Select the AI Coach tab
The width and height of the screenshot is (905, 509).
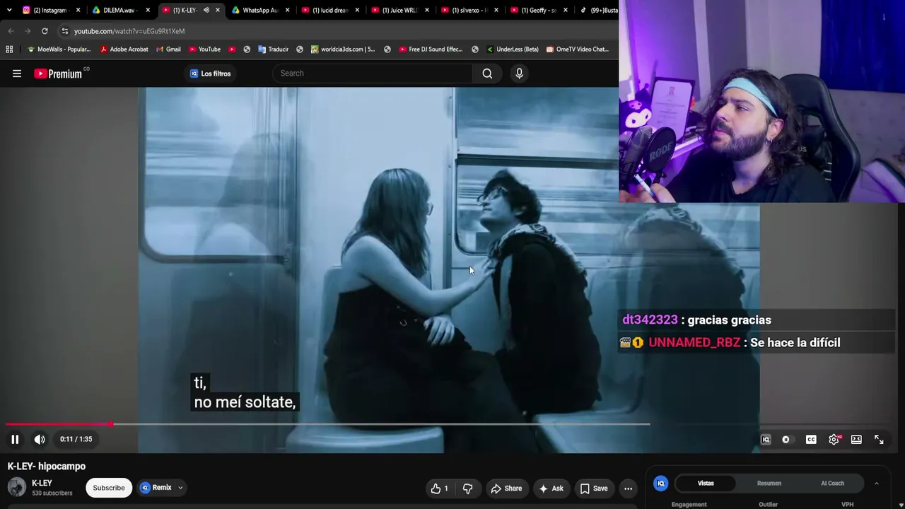832,484
